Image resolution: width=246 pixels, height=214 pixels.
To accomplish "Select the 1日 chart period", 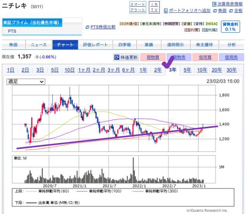I will [x=11, y=70].
